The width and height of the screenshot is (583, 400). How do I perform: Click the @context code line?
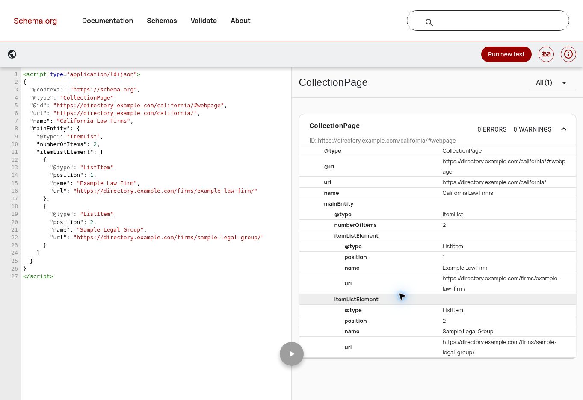pos(85,90)
